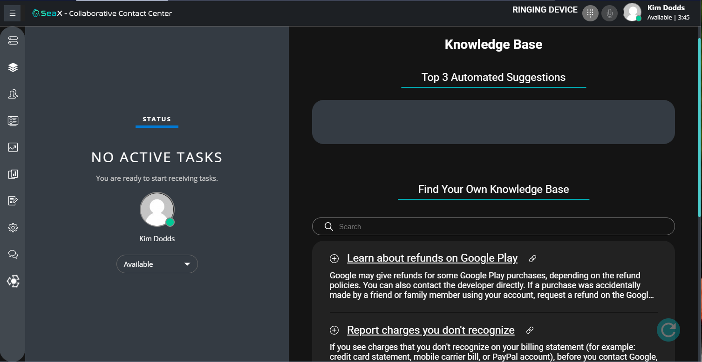Image resolution: width=702 pixels, height=362 pixels.
Task: Open the hamburger menu top left
Action: click(x=12, y=13)
